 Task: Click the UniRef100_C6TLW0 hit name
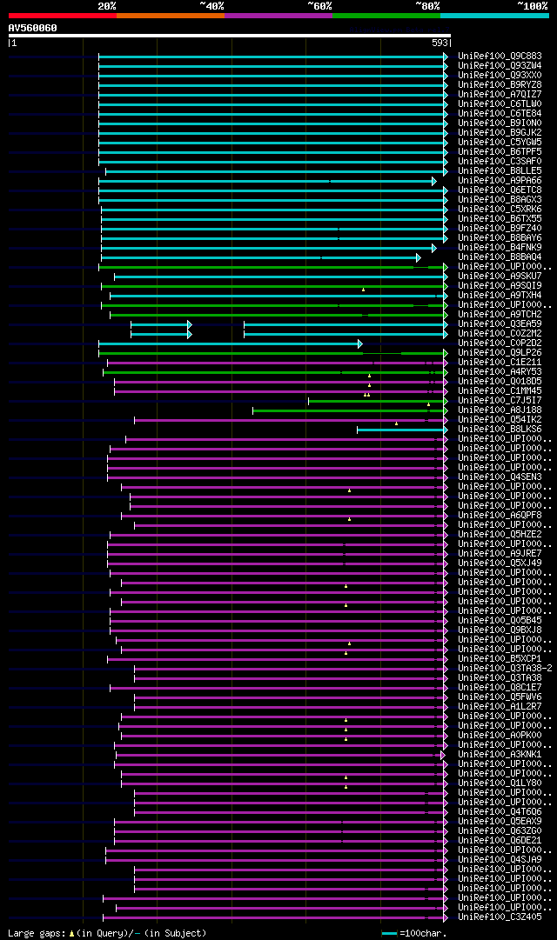tap(500, 104)
